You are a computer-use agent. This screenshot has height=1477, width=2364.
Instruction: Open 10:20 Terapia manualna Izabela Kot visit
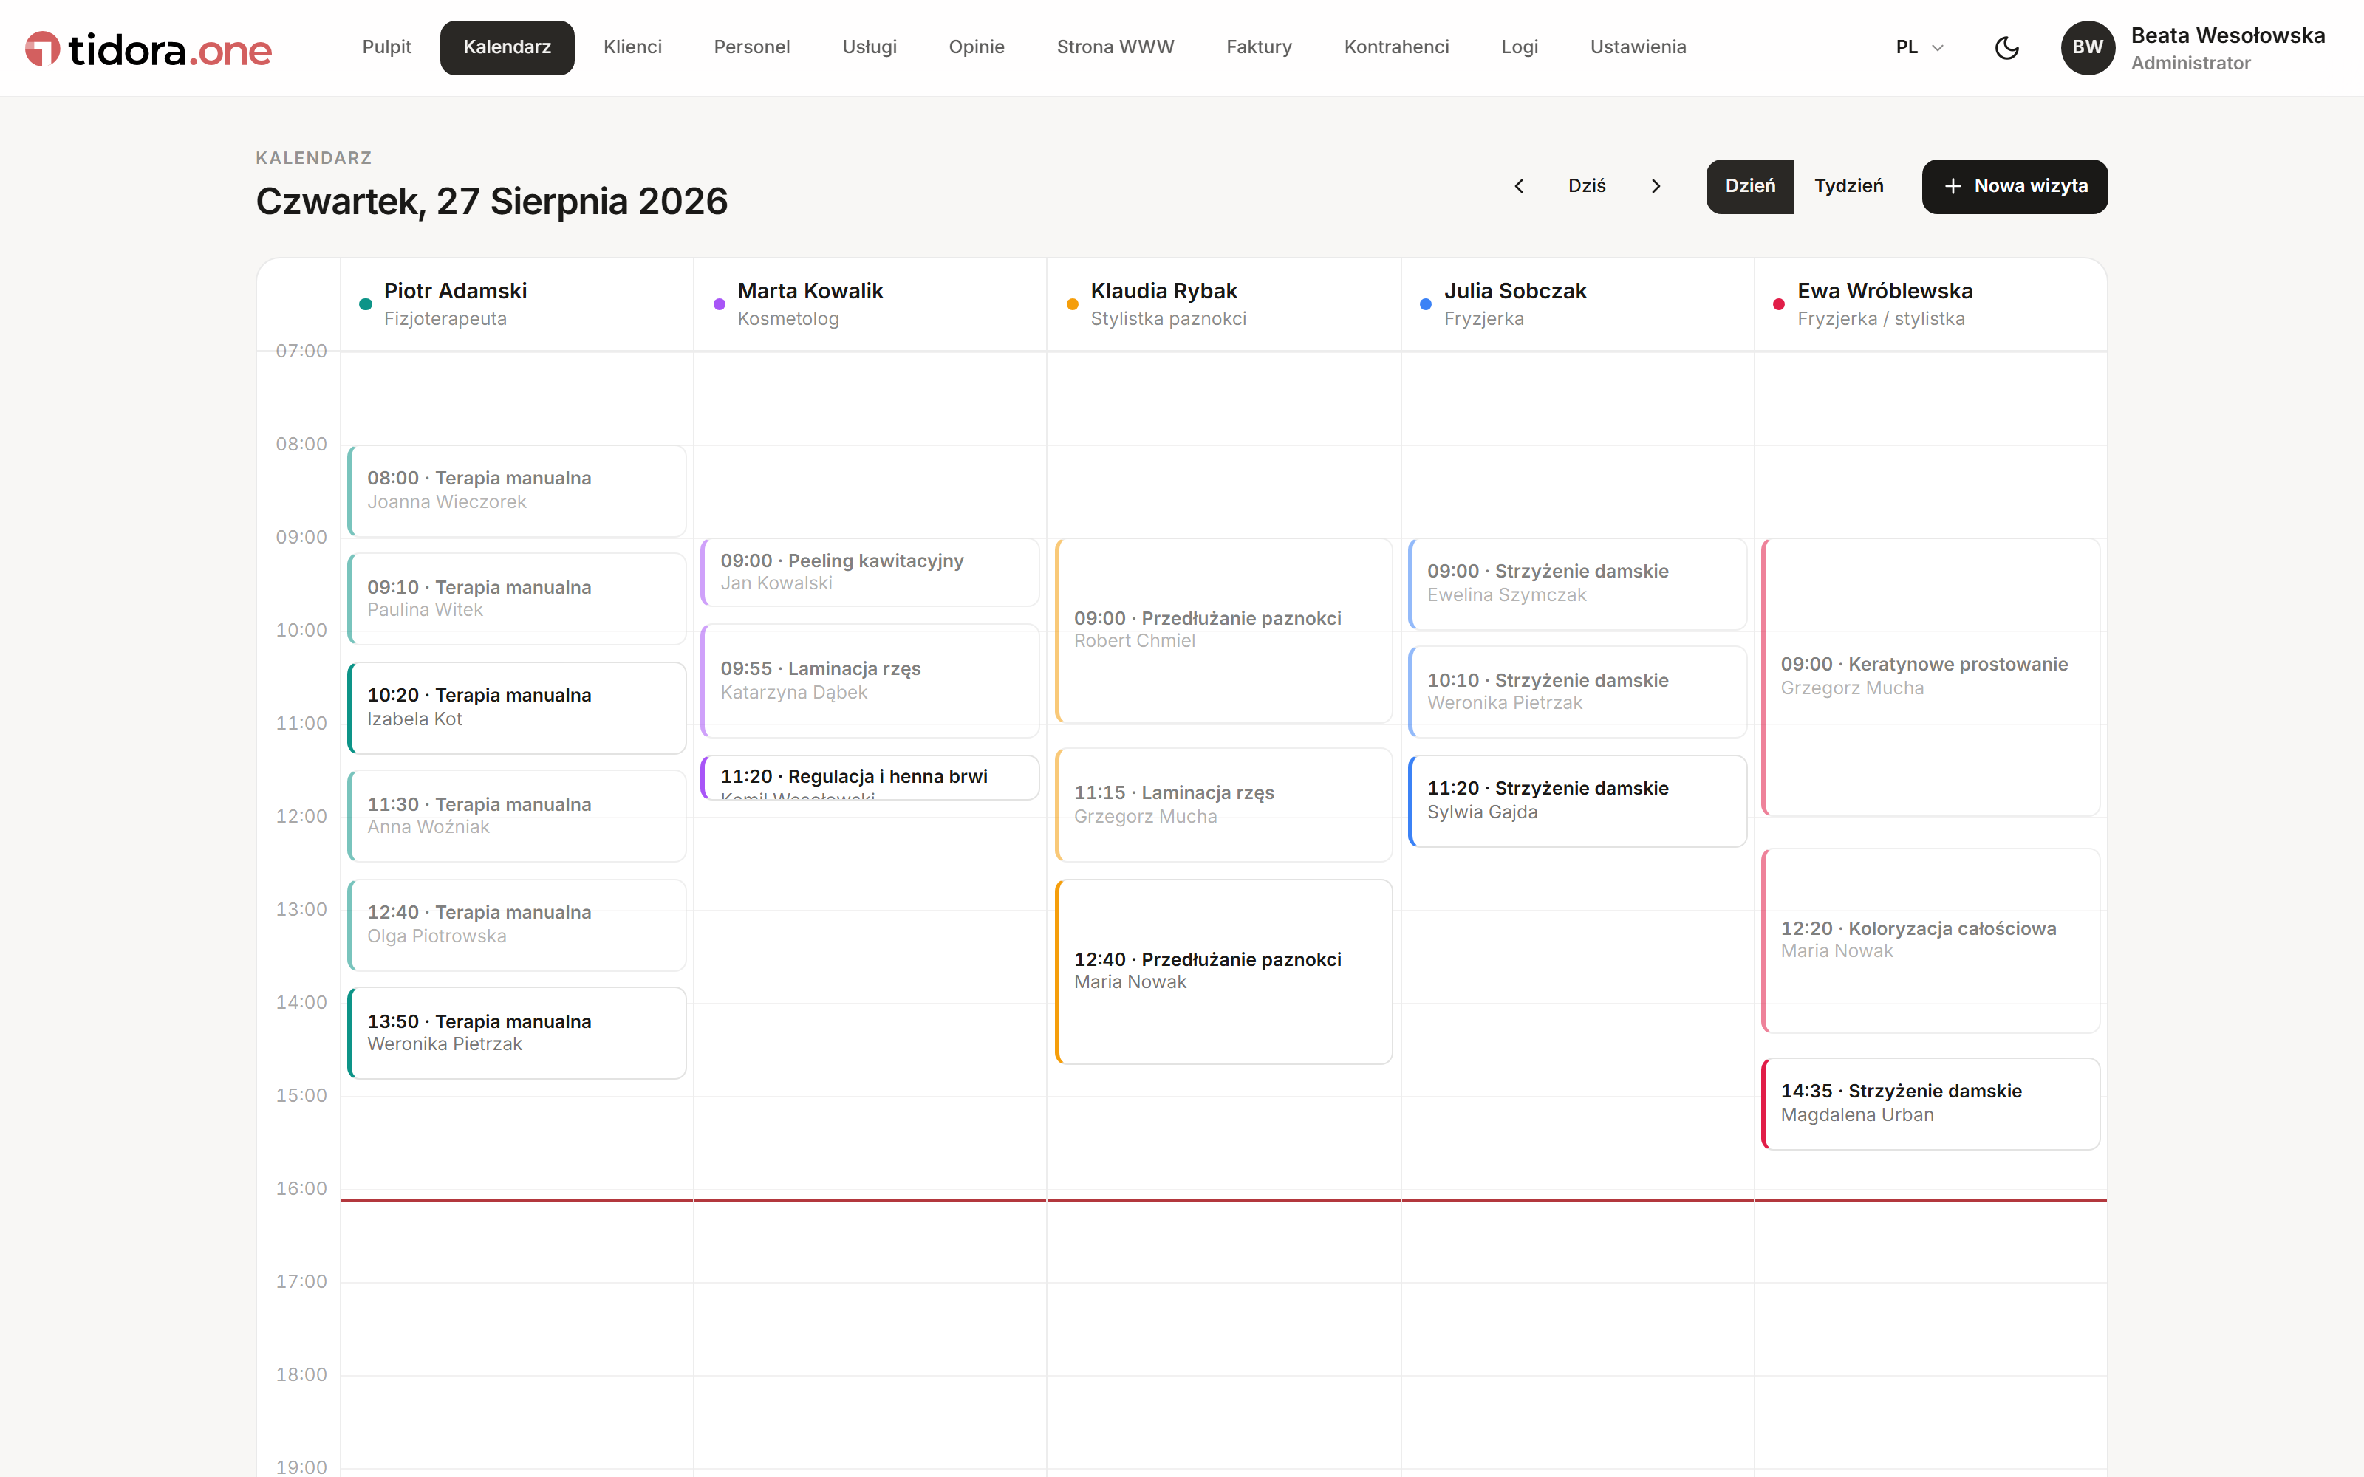pyautogui.click(x=517, y=707)
